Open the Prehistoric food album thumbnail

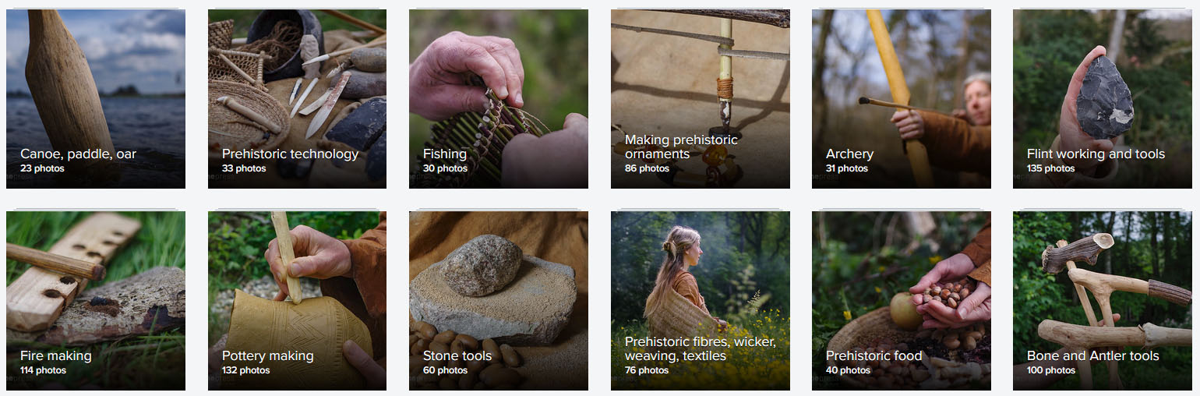point(902,301)
